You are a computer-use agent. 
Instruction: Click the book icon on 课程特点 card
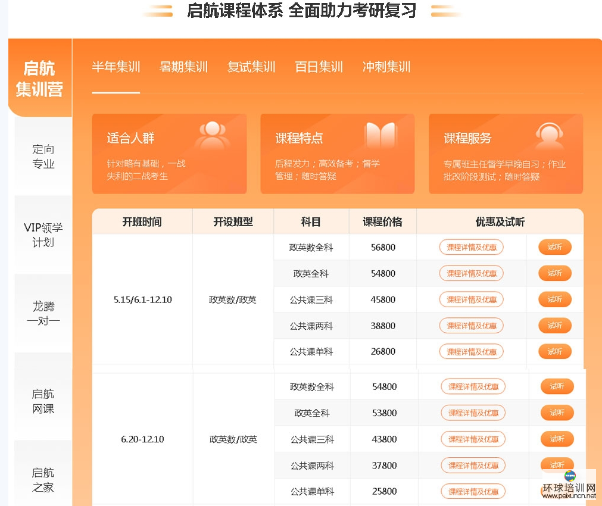point(380,135)
